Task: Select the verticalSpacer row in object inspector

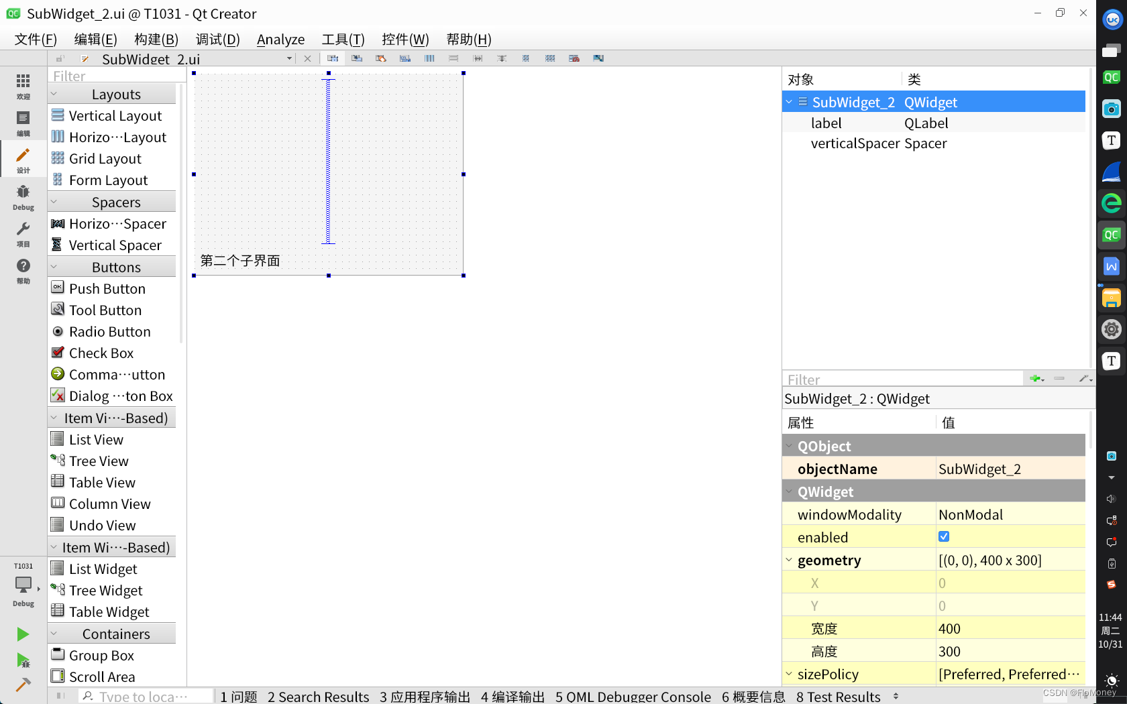Action: click(x=857, y=143)
